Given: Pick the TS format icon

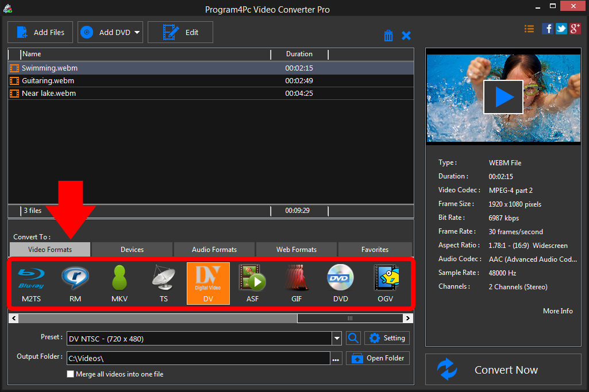Looking at the screenshot, I should 164,283.
